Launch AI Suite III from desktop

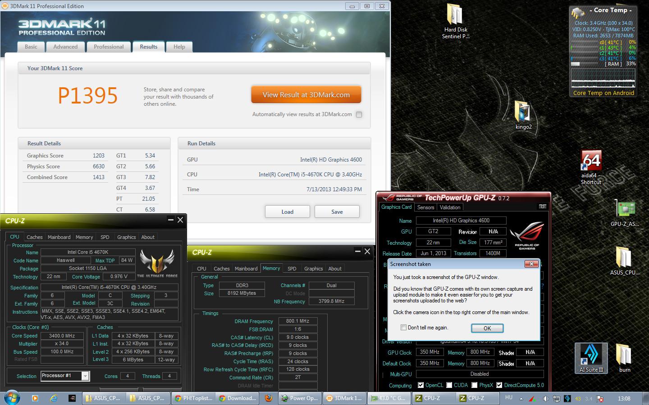click(x=591, y=358)
